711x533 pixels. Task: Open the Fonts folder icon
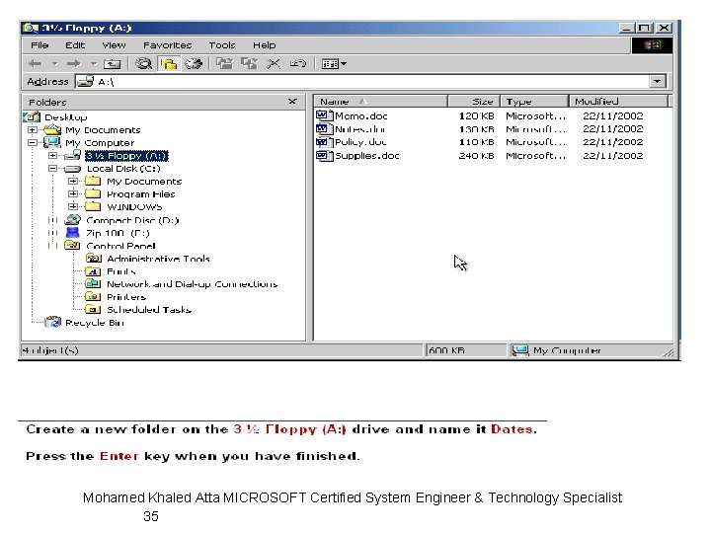point(93,271)
